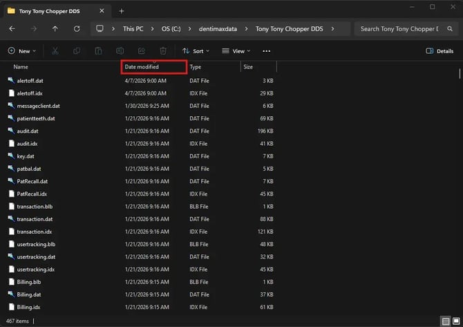The width and height of the screenshot is (463, 327).
Task: Click dentimaxdata in the address bar
Action: [x=217, y=29]
